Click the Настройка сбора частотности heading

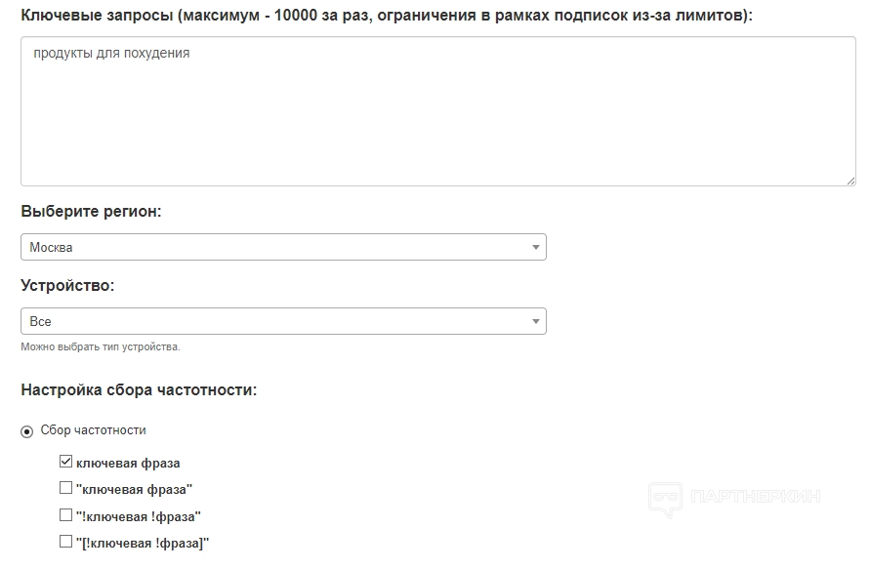139,390
